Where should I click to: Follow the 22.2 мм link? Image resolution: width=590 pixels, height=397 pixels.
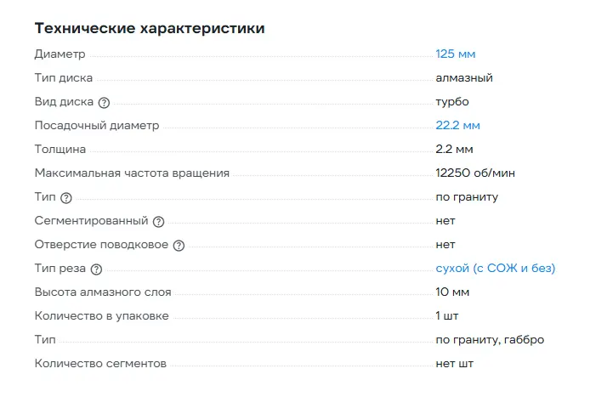pyautogui.click(x=457, y=125)
